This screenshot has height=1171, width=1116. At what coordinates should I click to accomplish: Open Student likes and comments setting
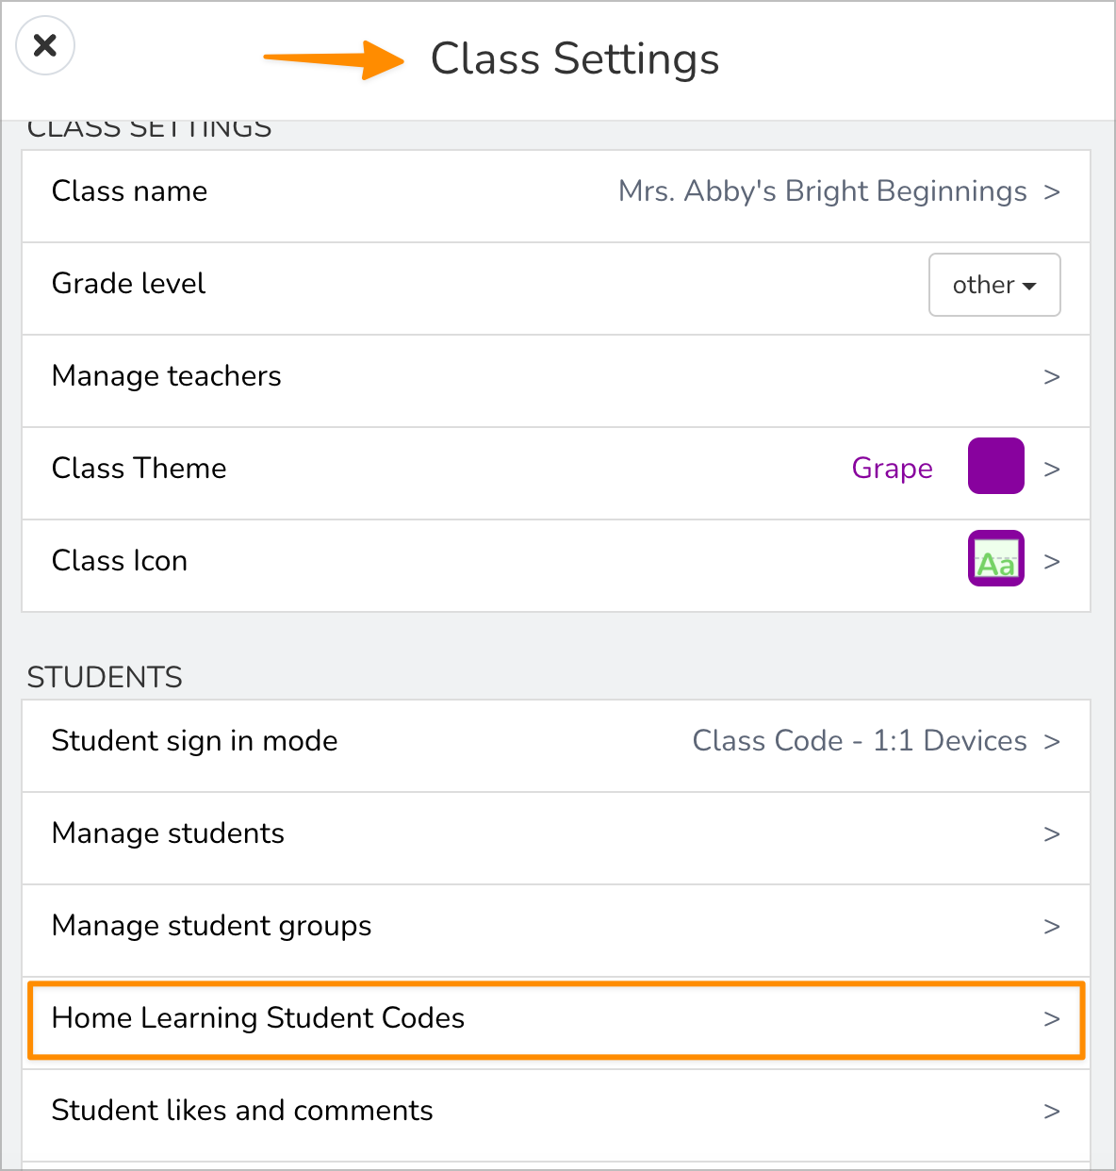[242, 1111]
